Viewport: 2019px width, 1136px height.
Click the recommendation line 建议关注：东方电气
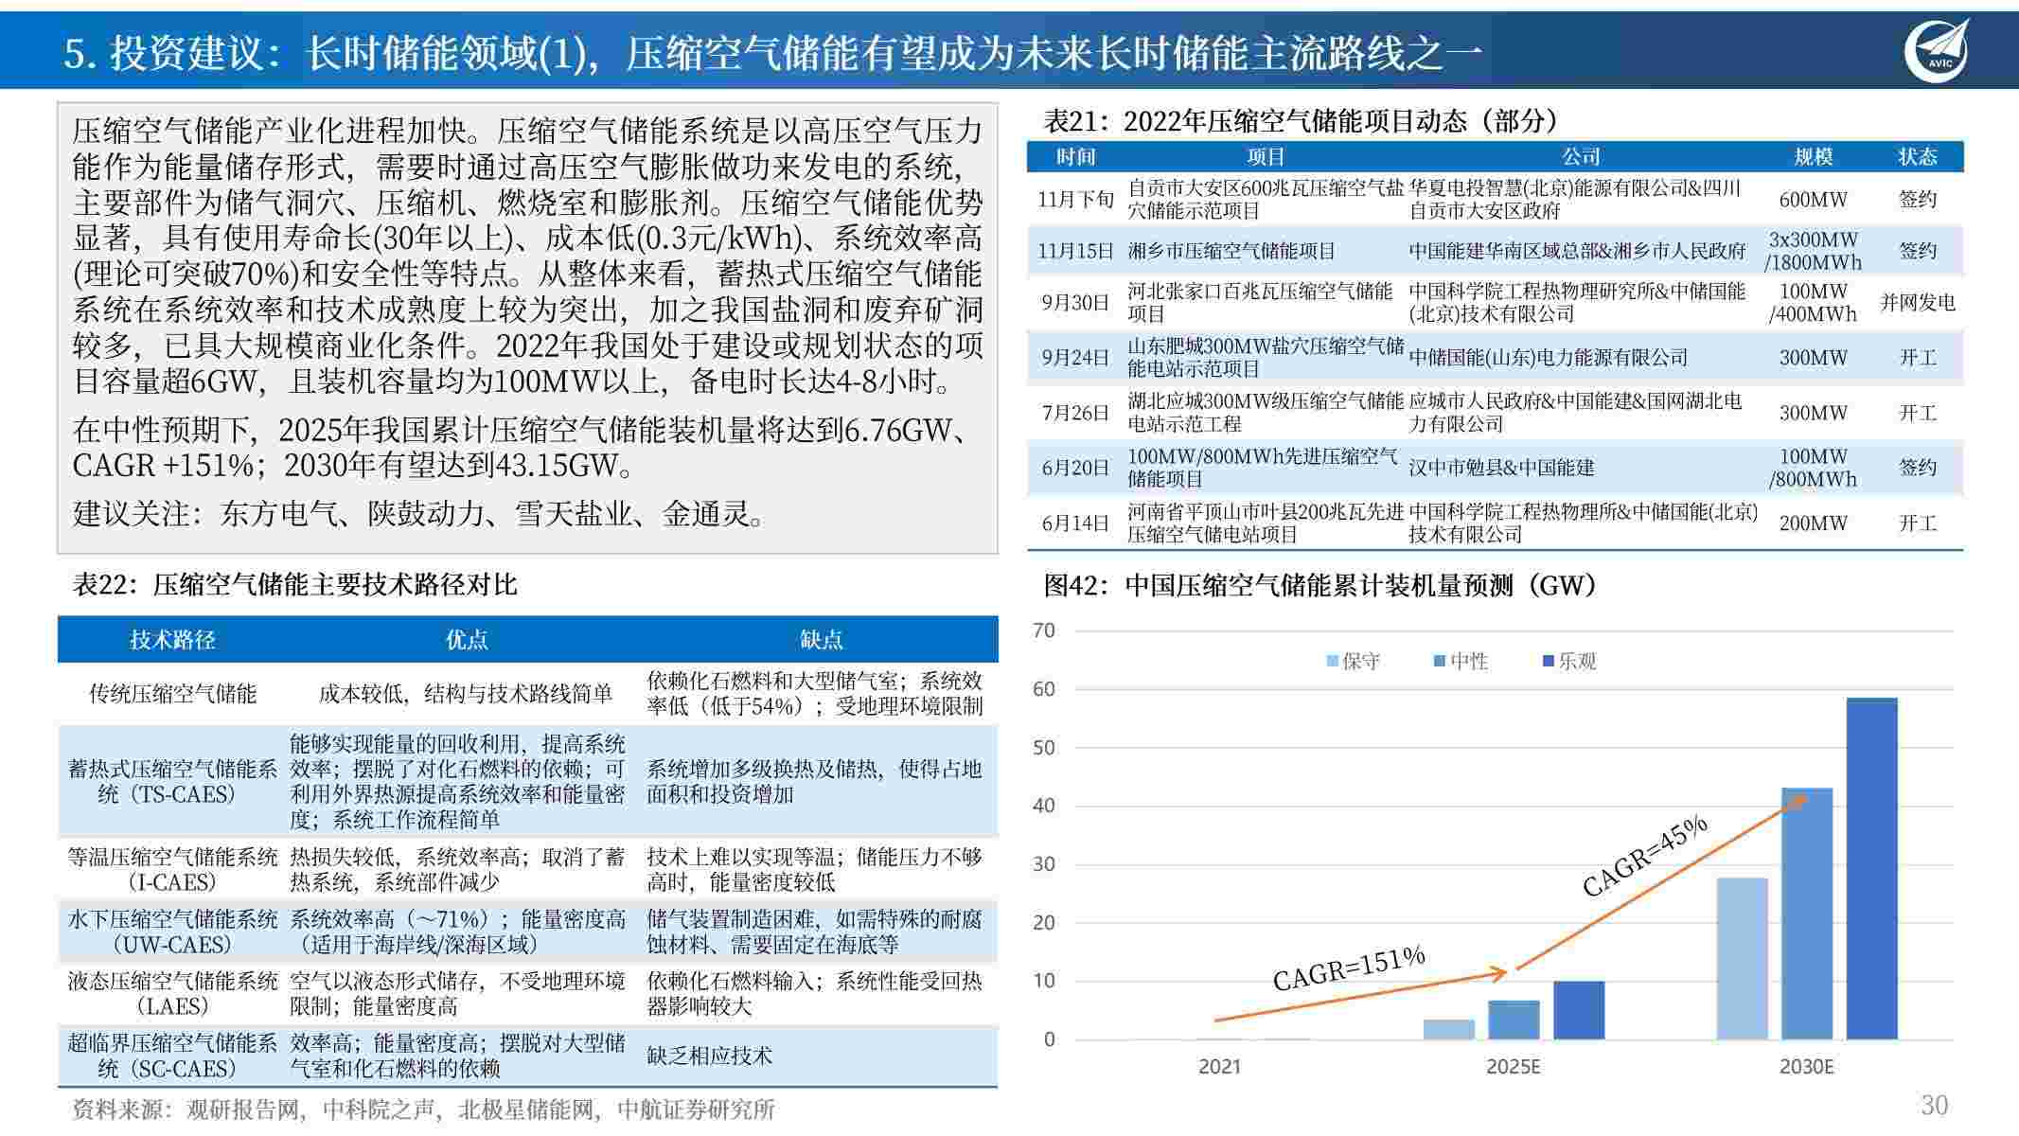pos(420,514)
